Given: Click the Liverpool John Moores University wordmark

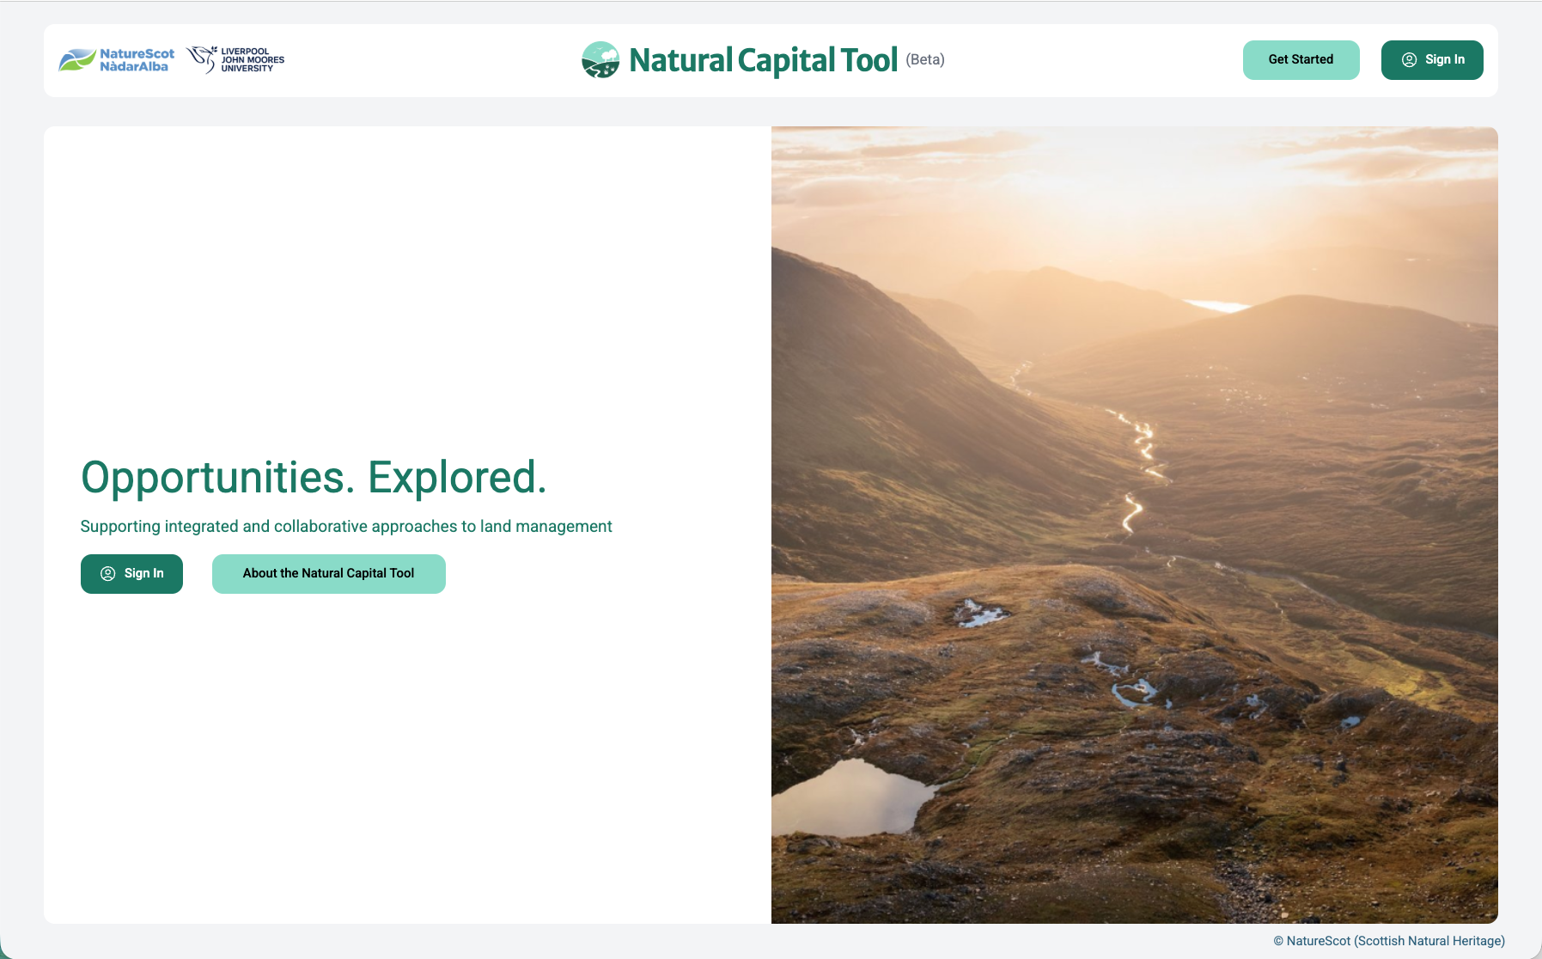Looking at the screenshot, I should pos(252,60).
